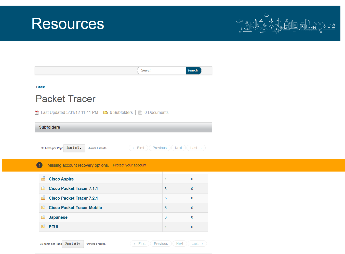Click the top First pagination button
Viewport: 345px width, 254px height.
click(x=138, y=148)
